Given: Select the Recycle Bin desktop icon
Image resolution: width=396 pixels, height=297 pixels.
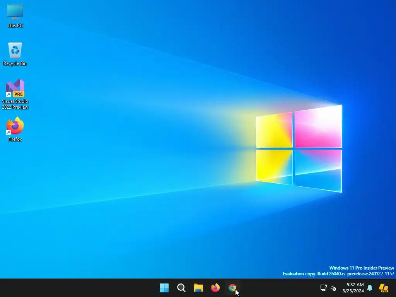Looking at the screenshot, I should [15, 54].
